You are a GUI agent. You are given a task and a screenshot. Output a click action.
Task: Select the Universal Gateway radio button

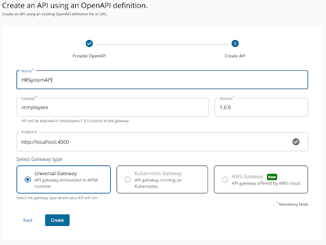pos(27,179)
